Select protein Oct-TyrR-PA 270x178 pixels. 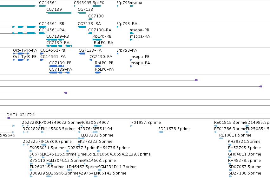[21, 54]
